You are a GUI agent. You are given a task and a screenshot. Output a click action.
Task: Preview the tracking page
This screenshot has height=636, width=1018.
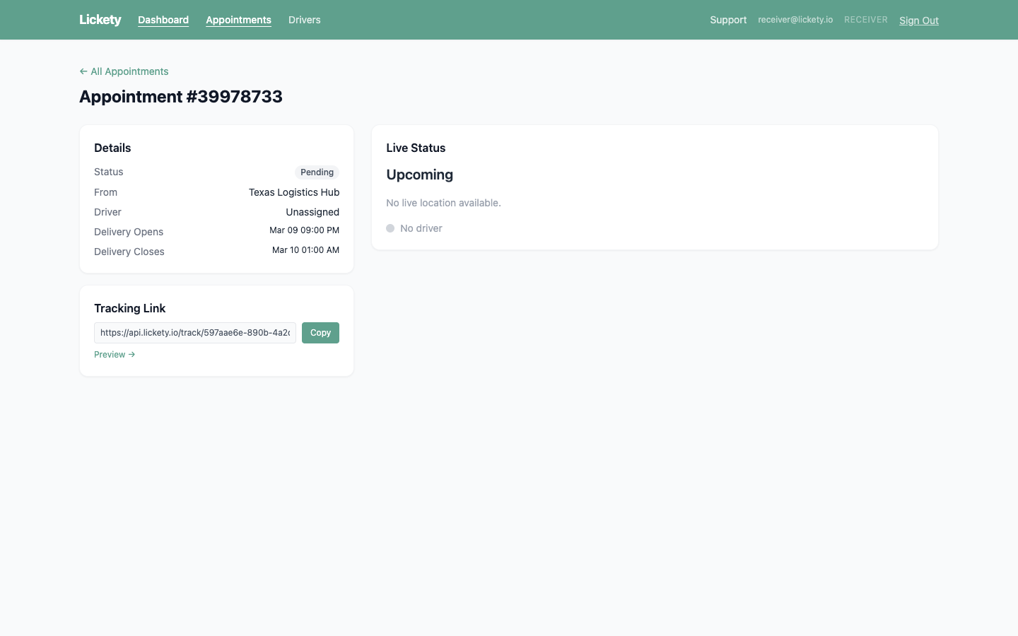[x=115, y=355]
